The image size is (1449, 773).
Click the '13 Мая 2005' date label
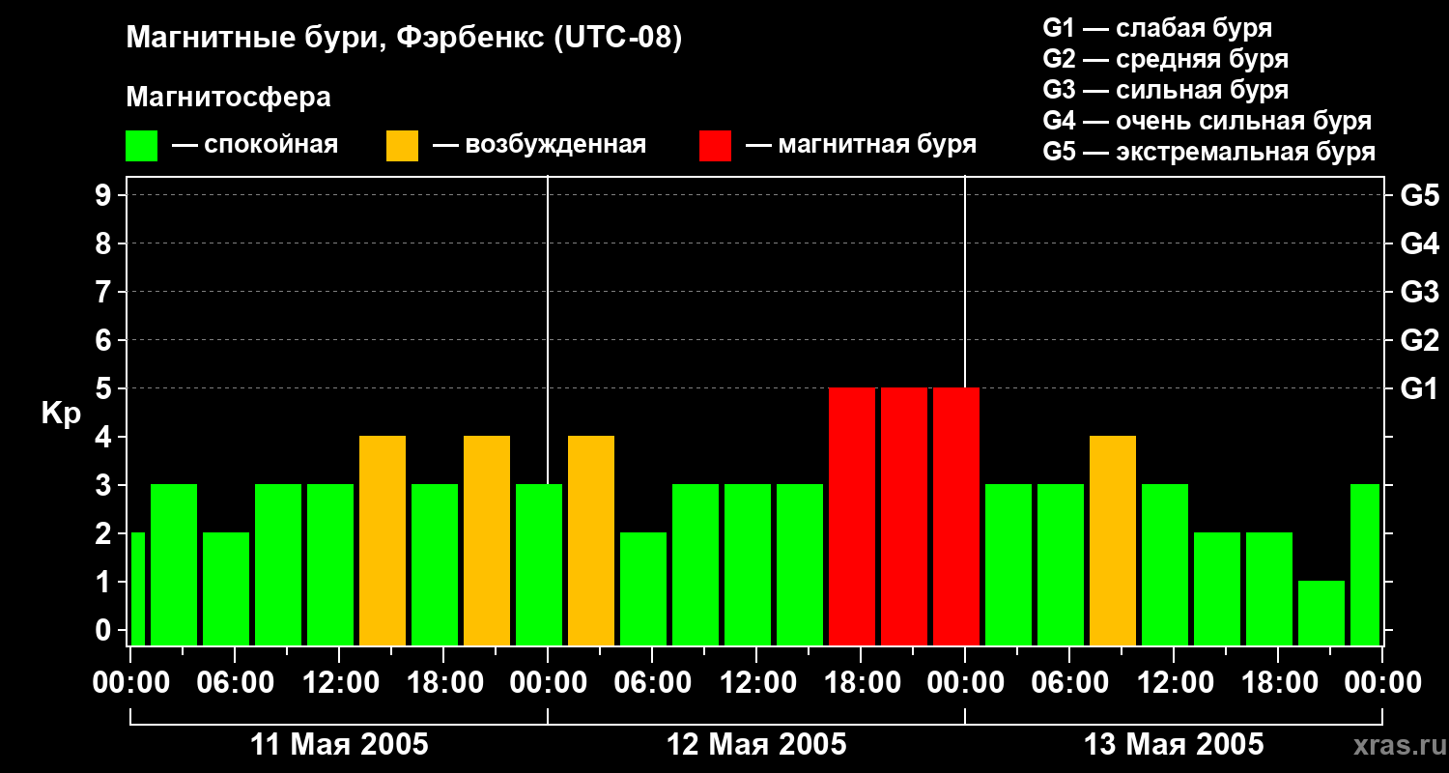pyautogui.click(x=1174, y=744)
